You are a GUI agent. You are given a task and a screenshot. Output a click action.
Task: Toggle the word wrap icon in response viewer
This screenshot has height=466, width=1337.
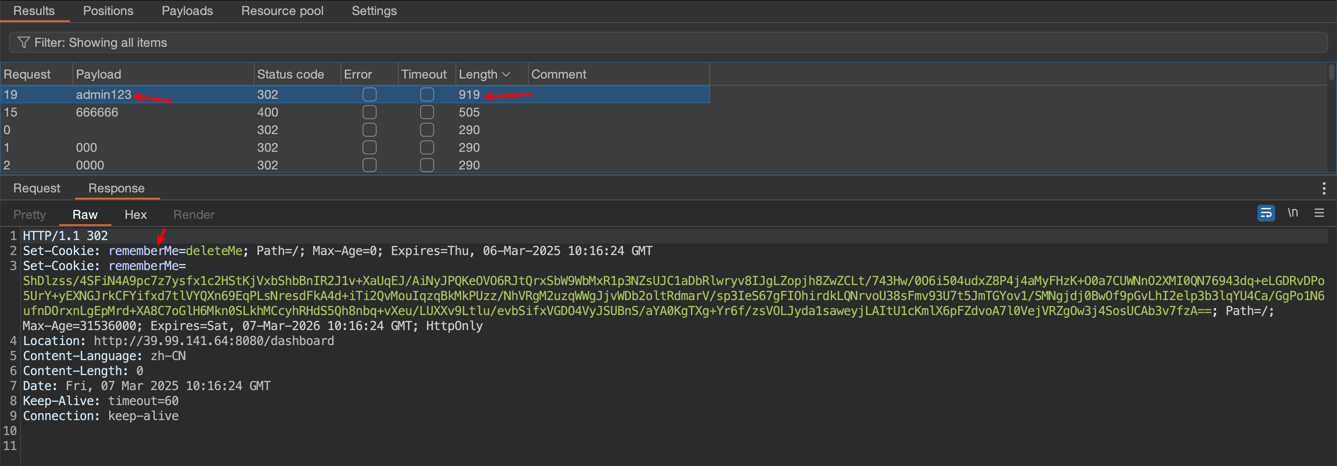(1265, 213)
